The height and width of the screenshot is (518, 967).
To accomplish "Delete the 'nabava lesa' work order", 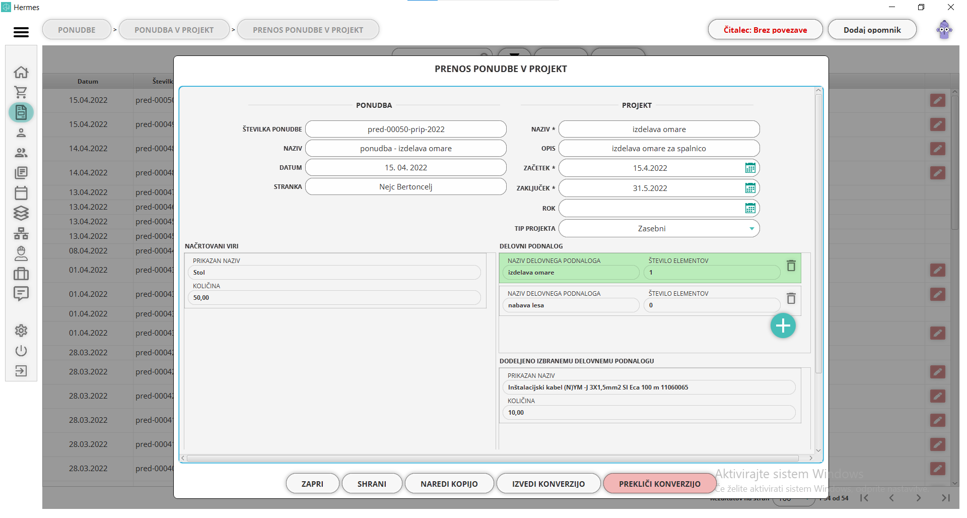I will 791,298.
